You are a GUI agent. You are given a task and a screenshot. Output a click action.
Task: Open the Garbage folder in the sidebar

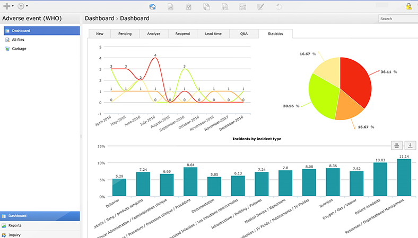point(19,49)
